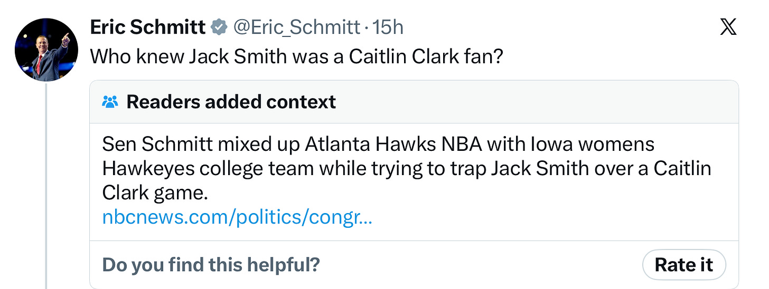The width and height of the screenshot is (769, 289).
Task: Visit the @Eric_Schmitt handle link
Action: 297,27
